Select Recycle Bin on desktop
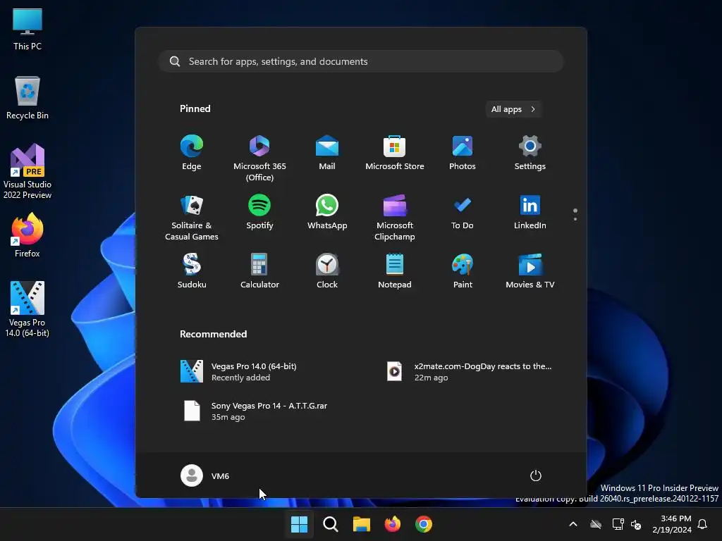 pos(27,98)
